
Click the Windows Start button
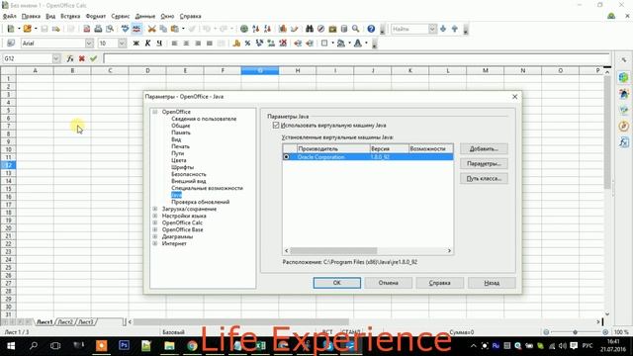(11, 346)
